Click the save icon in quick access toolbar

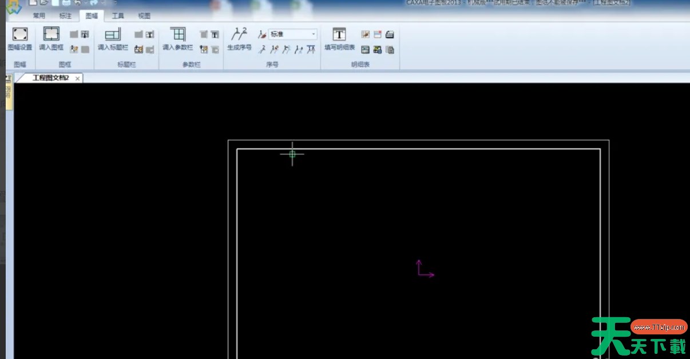(56, 3)
